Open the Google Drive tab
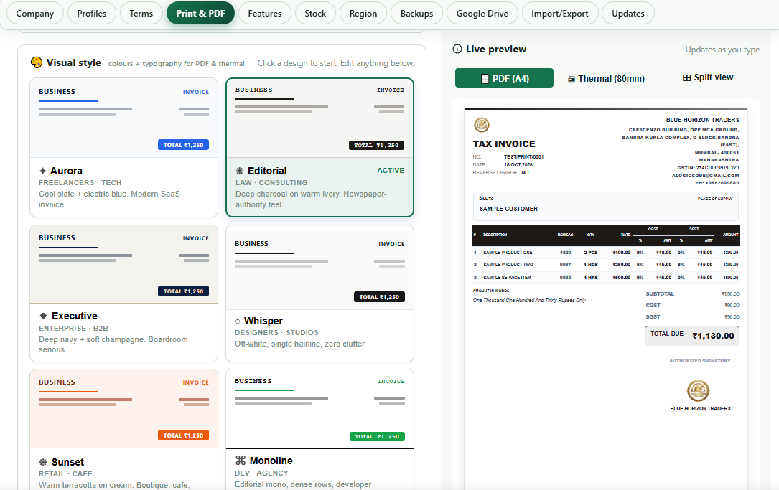This screenshot has width=779, height=490. 482,14
